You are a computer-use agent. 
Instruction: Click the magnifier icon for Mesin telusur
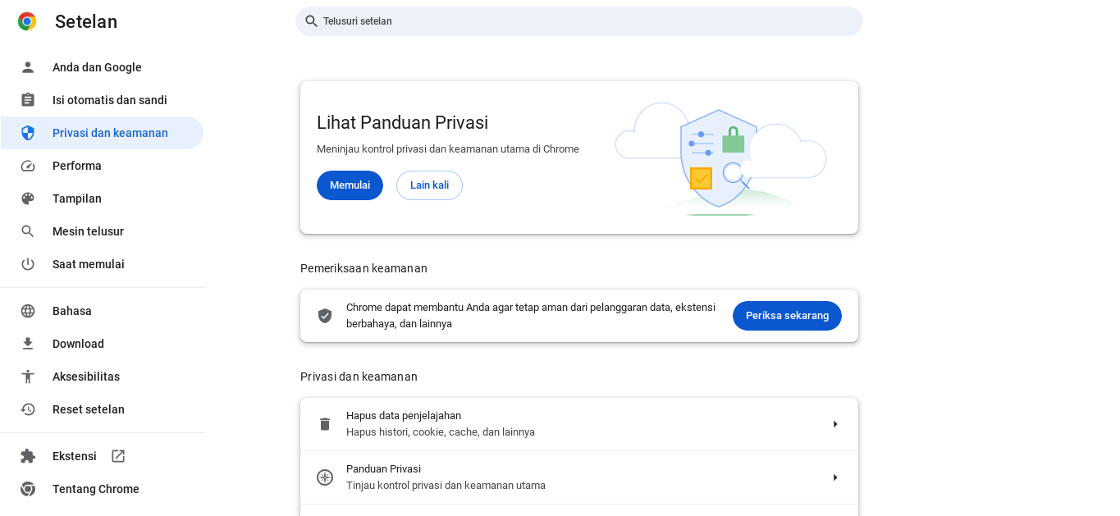pos(28,231)
